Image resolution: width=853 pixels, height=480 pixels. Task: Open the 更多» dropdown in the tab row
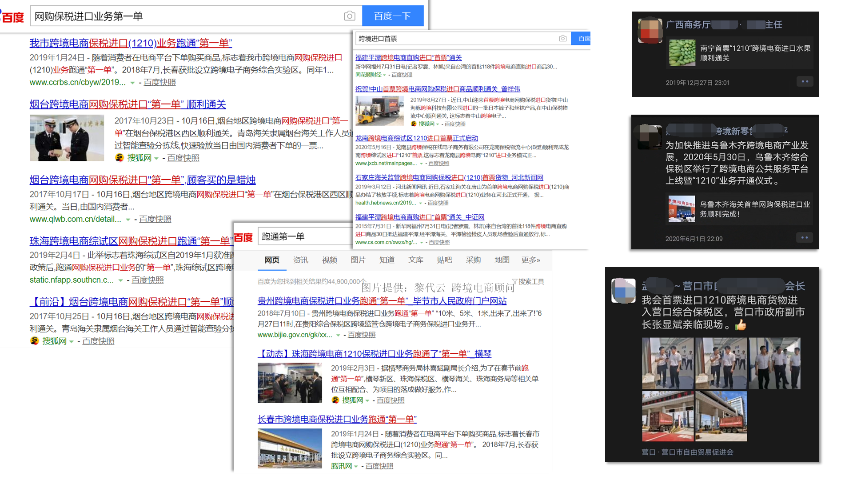click(x=530, y=260)
